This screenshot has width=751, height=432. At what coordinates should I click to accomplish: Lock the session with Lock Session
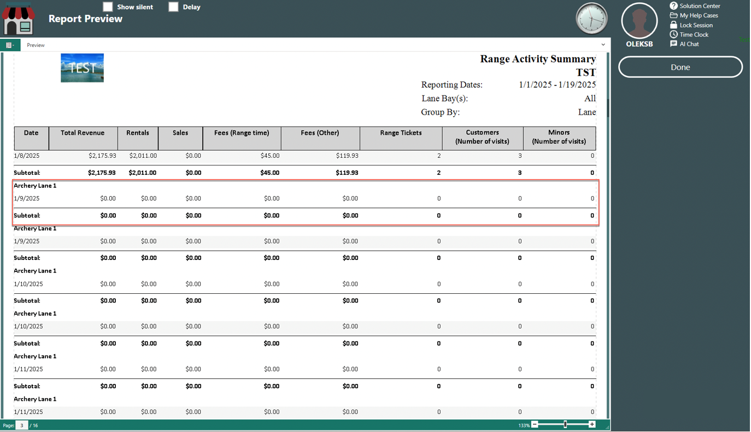691,25
